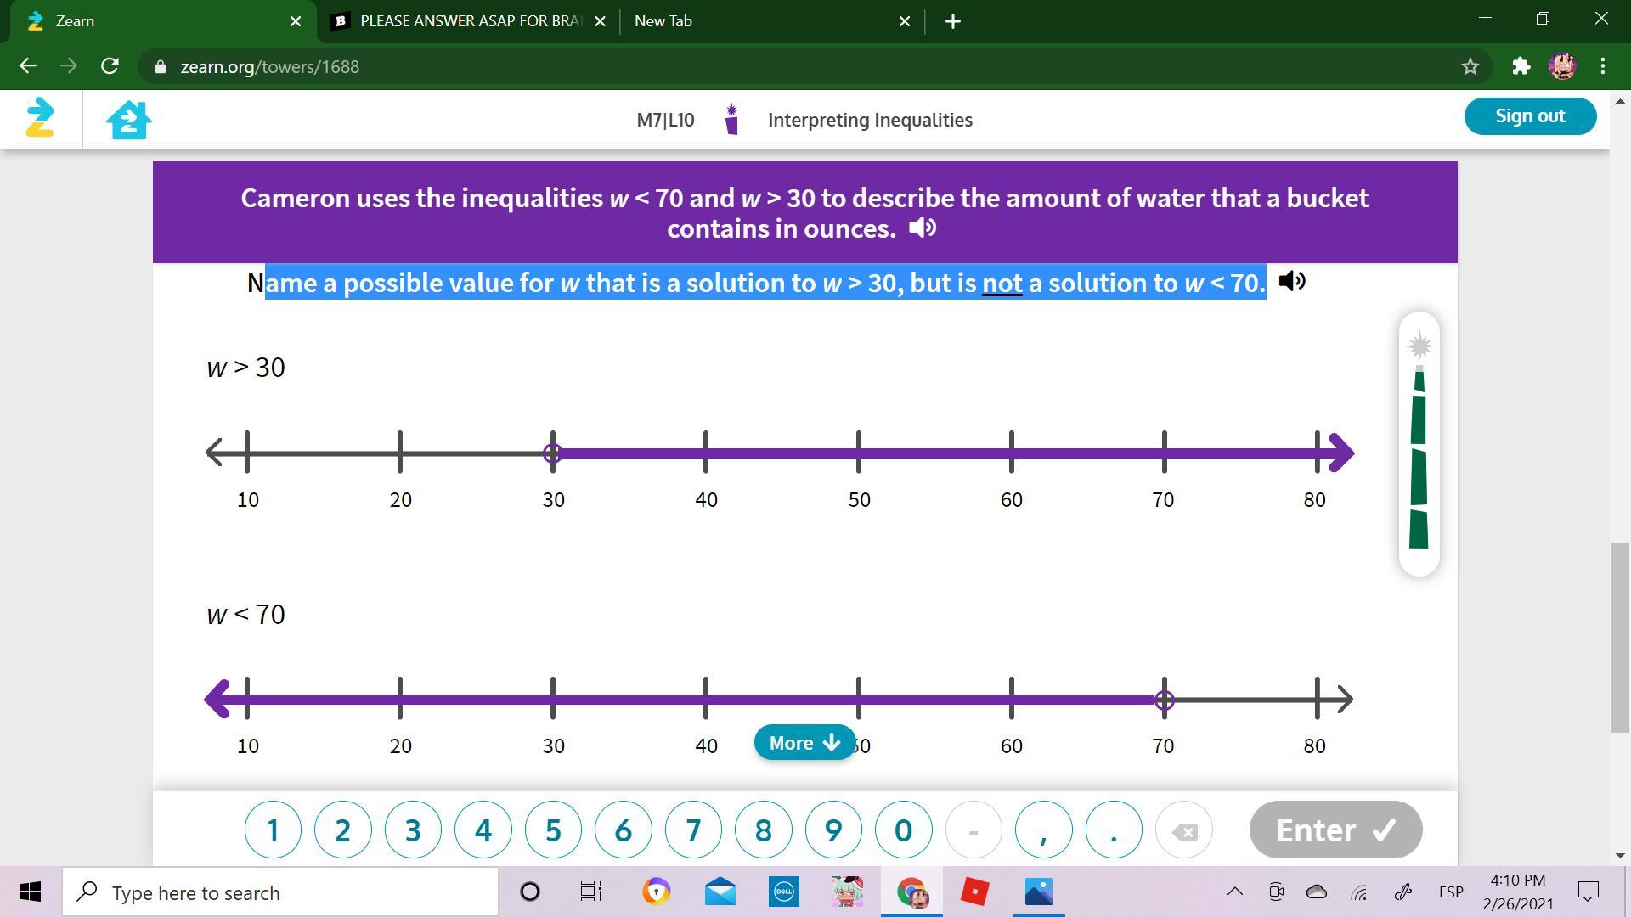Open the Chrome extensions puzzle icon
1631x917 pixels.
(1521, 66)
